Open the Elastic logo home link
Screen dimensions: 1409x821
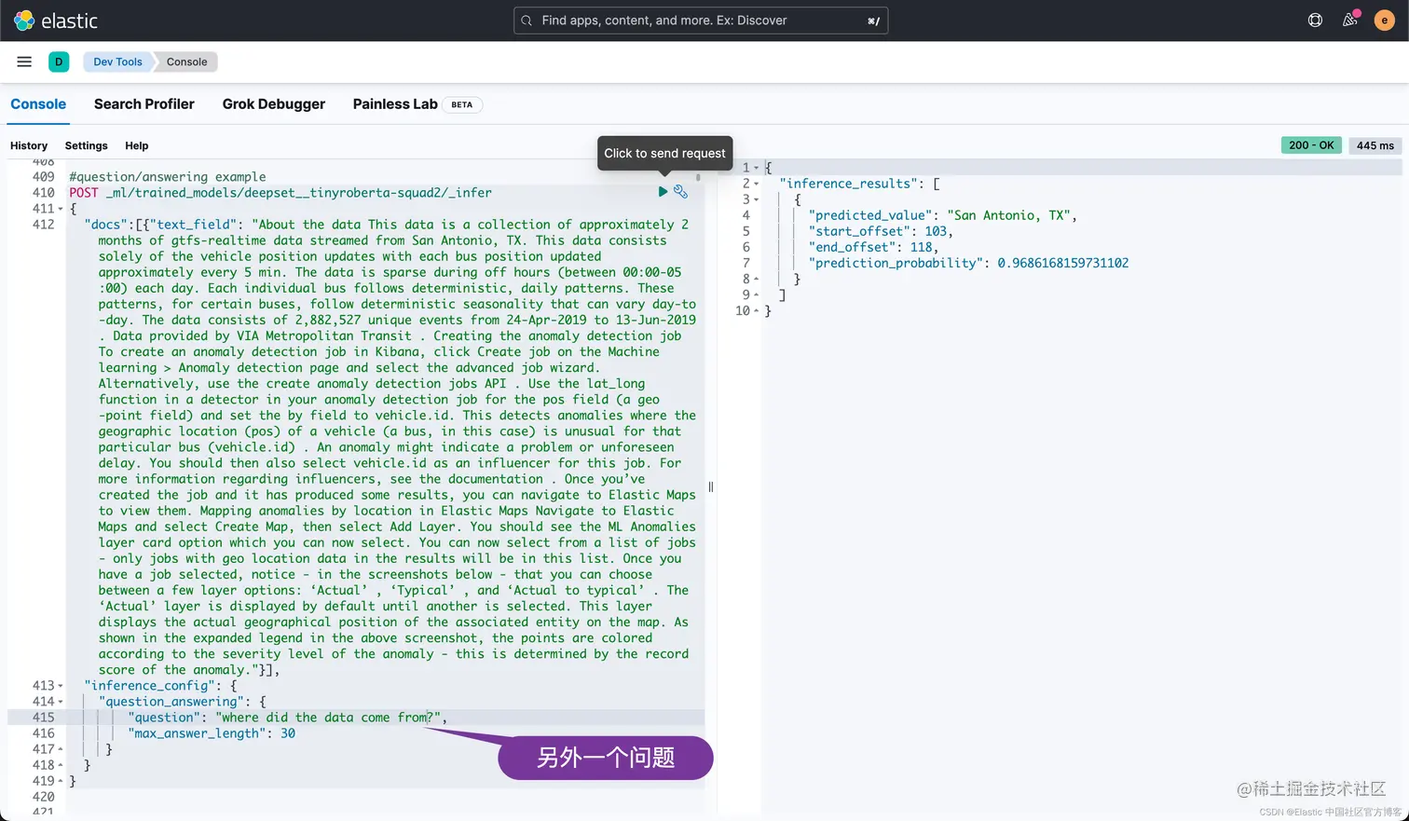coord(56,21)
